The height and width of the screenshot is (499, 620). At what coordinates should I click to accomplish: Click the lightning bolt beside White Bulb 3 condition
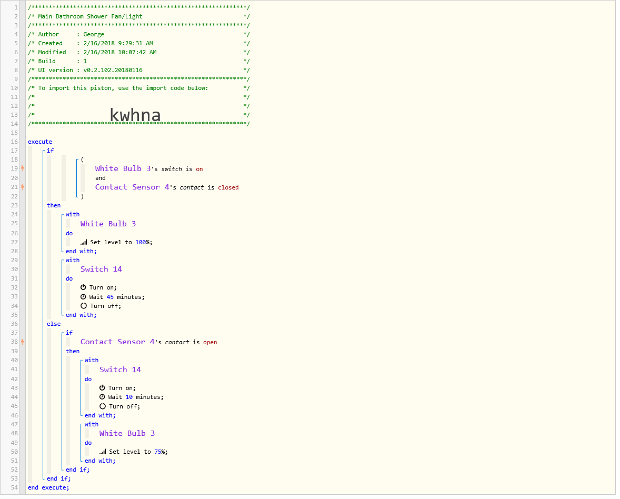(x=23, y=168)
